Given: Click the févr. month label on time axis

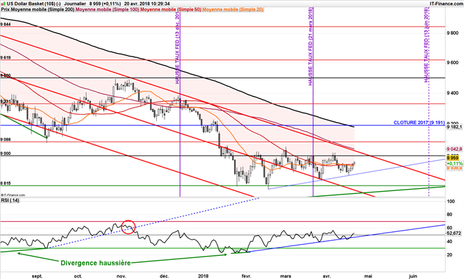Looking at the screenshot, I should pyautogui.click(x=246, y=276).
